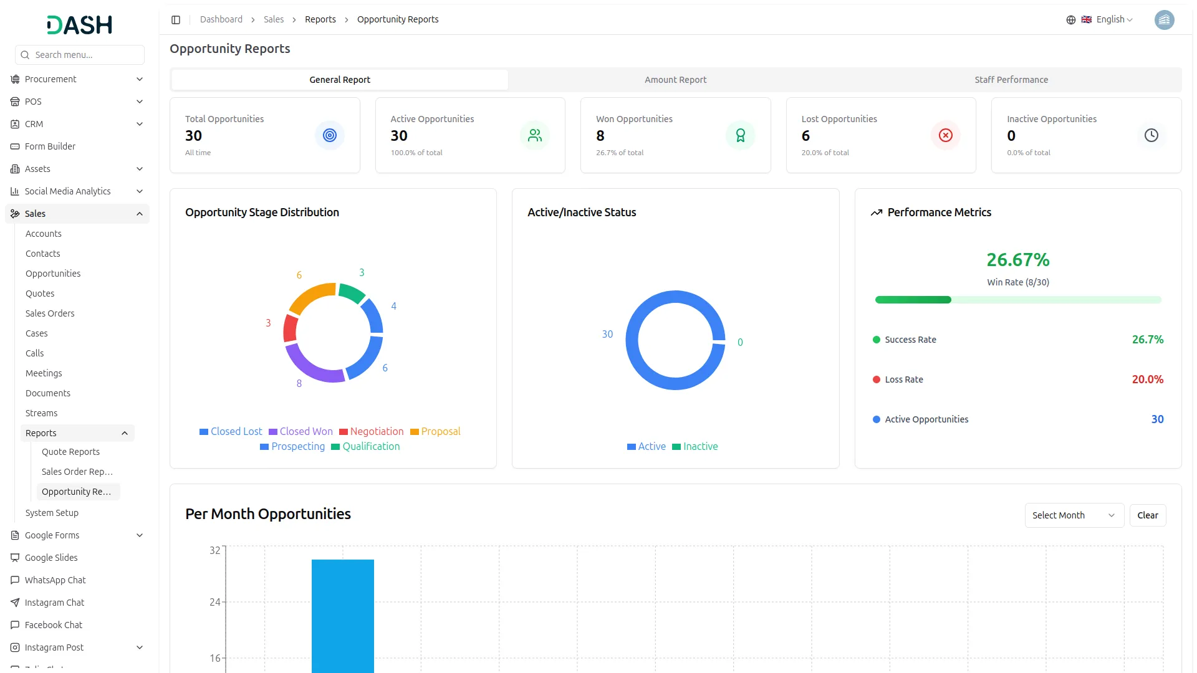Click the globe language icon
Viewport: 1197px width, 673px height.
[x=1071, y=20]
